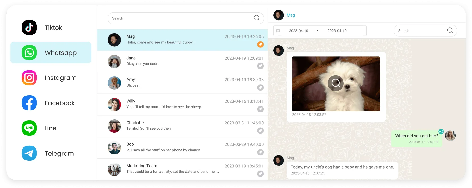The image size is (472, 188).
Task: Click WhatsApp badge on green message bubble
Action: click(441, 131)
